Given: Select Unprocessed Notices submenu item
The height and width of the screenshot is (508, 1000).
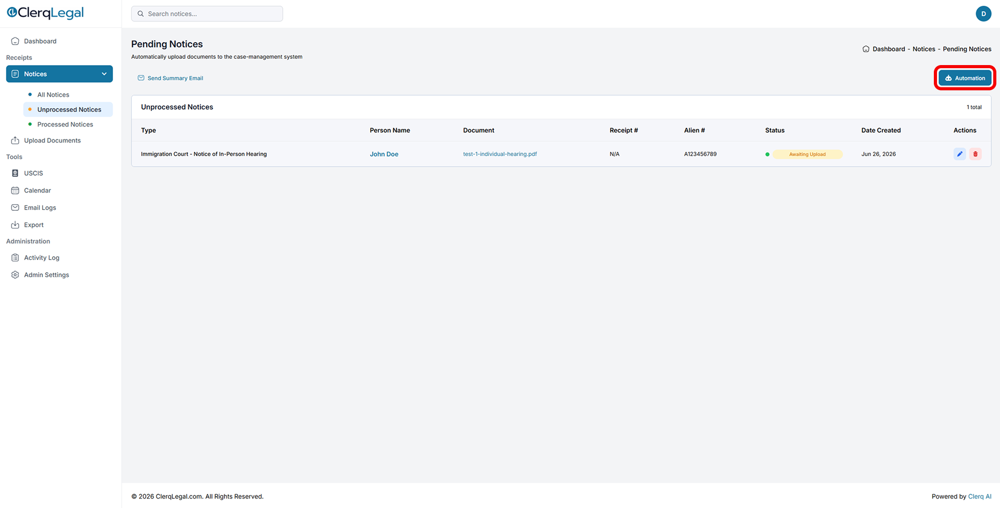Looking at the screenshot, I should click(69, 110).
